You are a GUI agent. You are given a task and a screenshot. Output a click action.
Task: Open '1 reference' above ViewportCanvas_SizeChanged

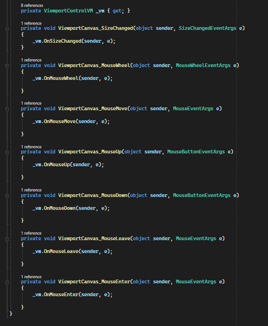(31, 23)
